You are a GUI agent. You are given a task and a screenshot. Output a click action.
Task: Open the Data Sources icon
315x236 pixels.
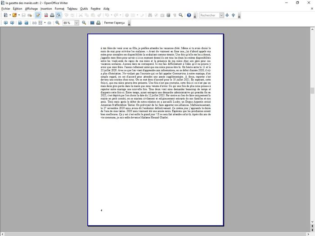[169, 15]
